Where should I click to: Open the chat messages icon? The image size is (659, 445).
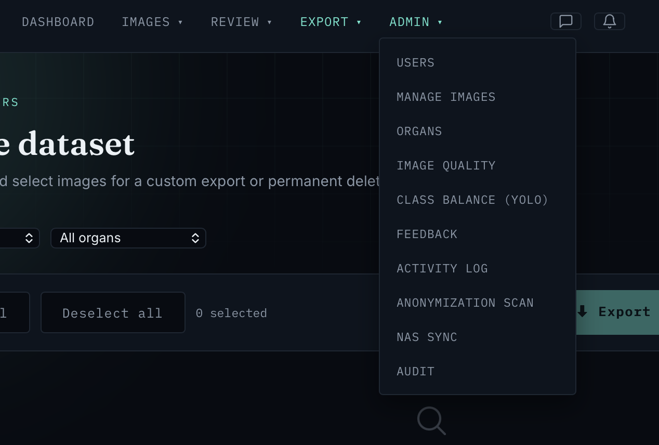(565, 21)
